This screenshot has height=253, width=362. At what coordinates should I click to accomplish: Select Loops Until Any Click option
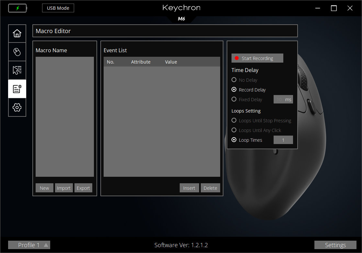pos(234,130)
